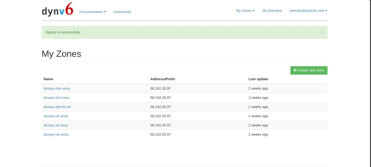View the dusays.v6.navy zone

coord(56,125)
